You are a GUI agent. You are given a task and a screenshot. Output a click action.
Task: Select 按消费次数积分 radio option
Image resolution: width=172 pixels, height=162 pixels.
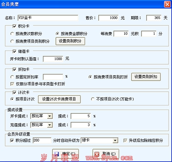pos(12,34)
